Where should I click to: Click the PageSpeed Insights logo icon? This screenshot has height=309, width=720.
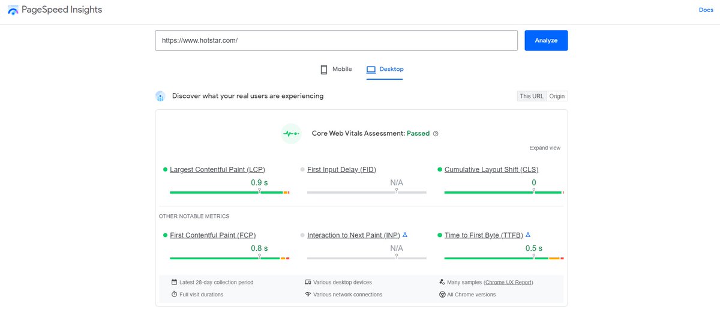pyautogui.click(x=13, y=10)
